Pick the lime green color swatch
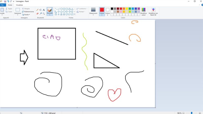Image resolution: width=203 pixels, height=114 pixels. 130,12
